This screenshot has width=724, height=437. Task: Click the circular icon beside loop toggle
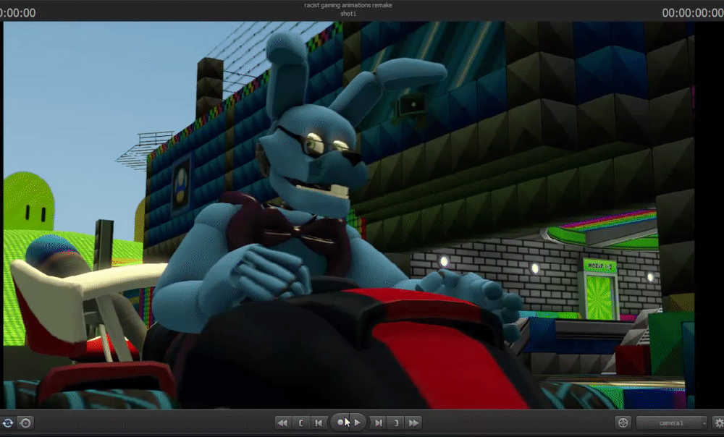26,423
